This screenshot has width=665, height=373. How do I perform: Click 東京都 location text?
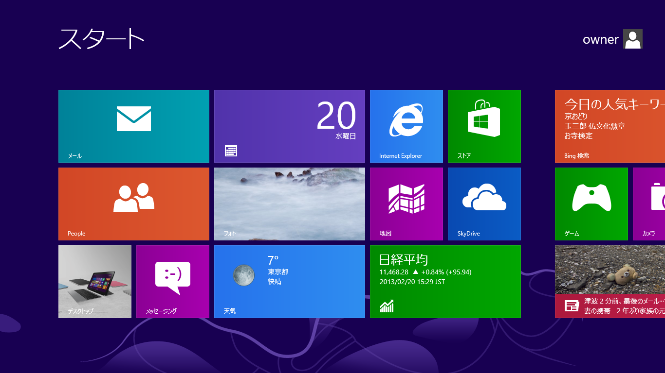pyautogui.click(x=278, y=272)
